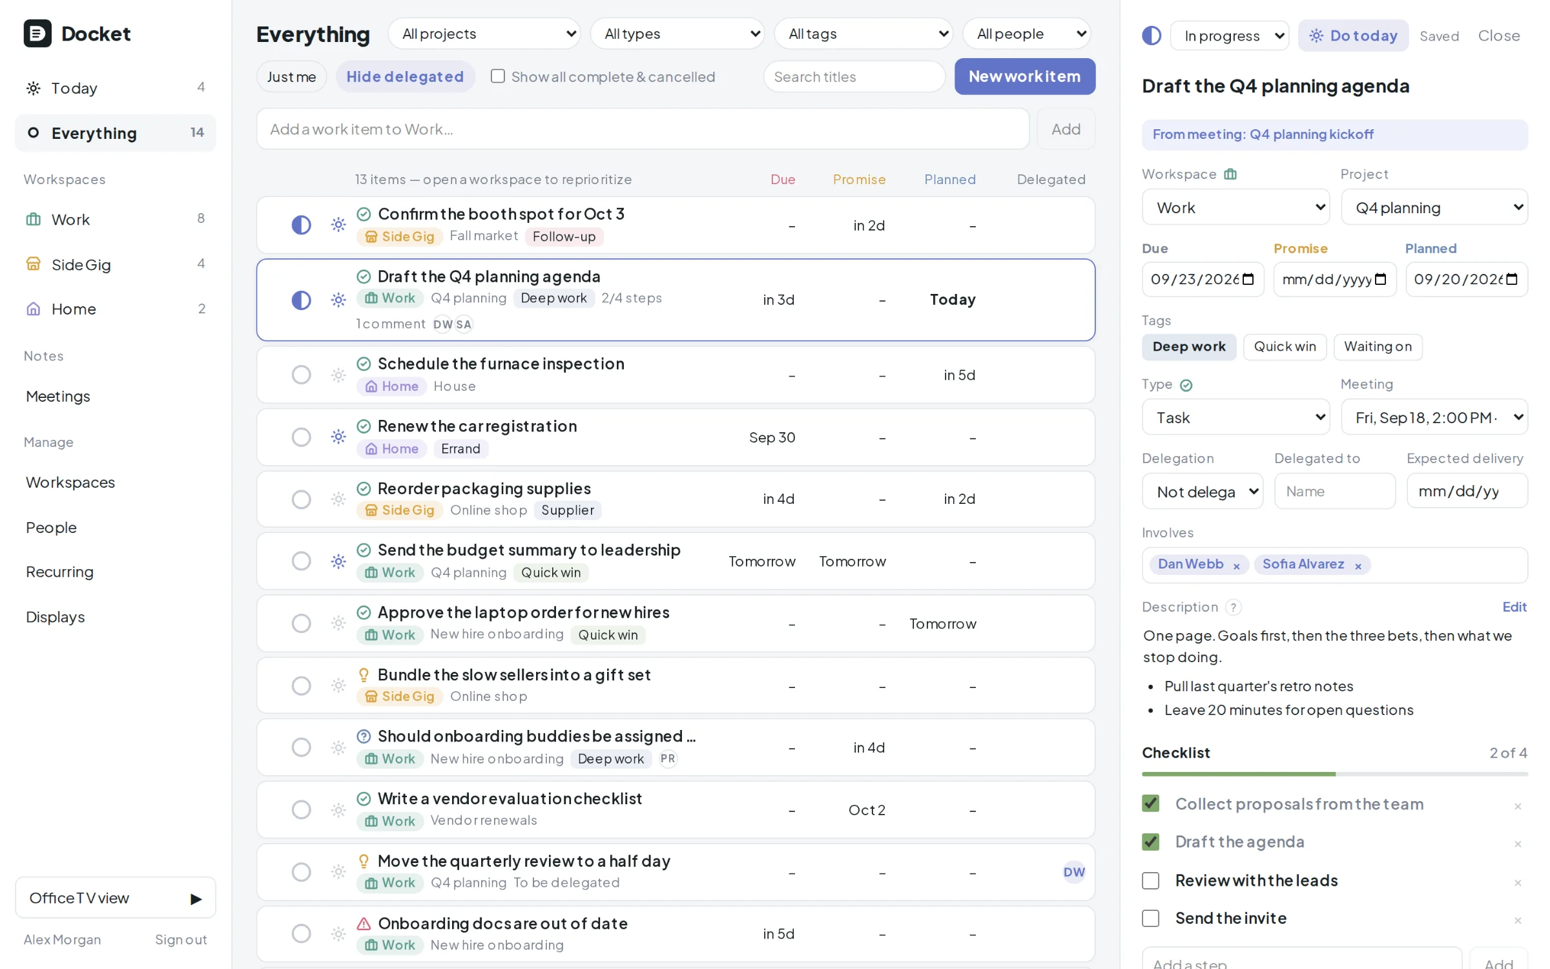Click the Add a work item input
Screen dimensions: 1550x969
[643, 129]
